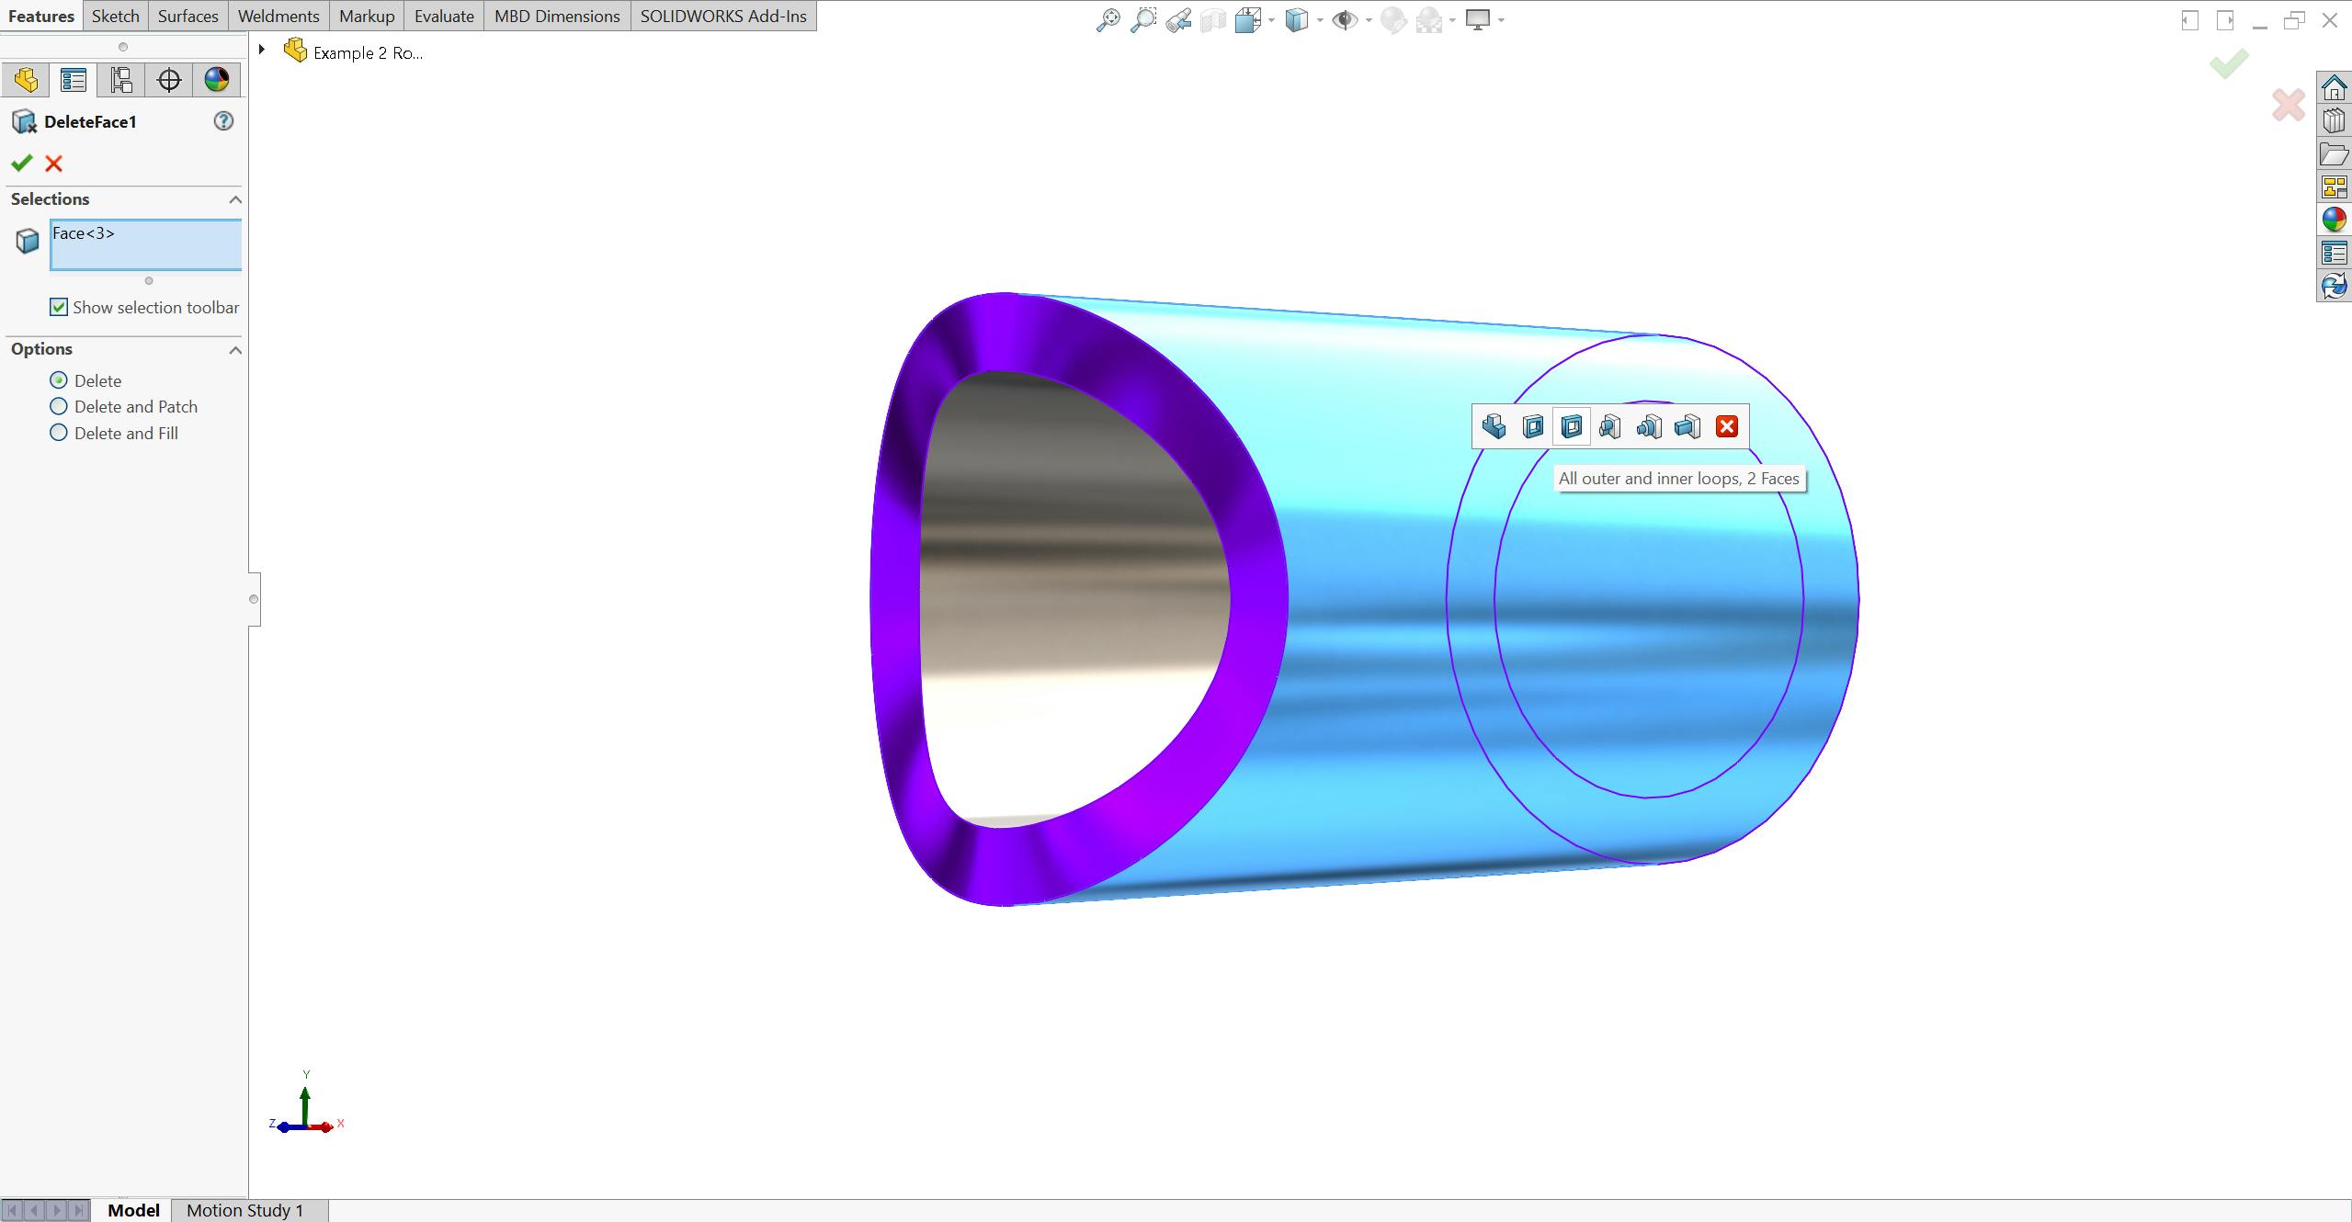Collapse the Options panel section

[x=236, y=348]
